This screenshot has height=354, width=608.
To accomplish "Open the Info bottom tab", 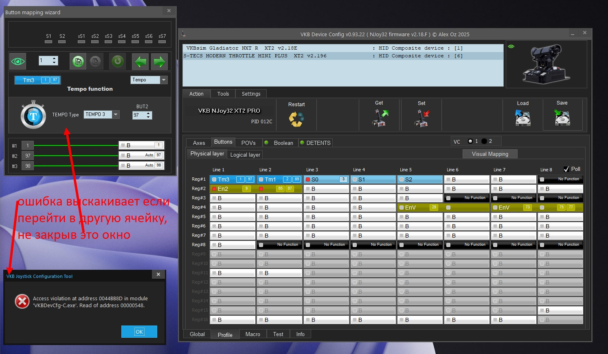I will click(301, 334).
